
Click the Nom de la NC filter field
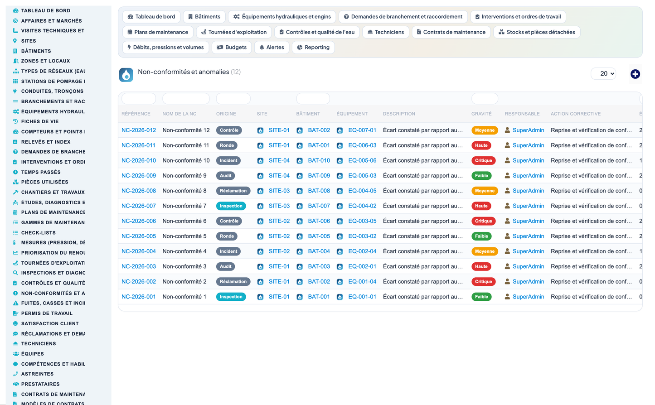point(186,98)
